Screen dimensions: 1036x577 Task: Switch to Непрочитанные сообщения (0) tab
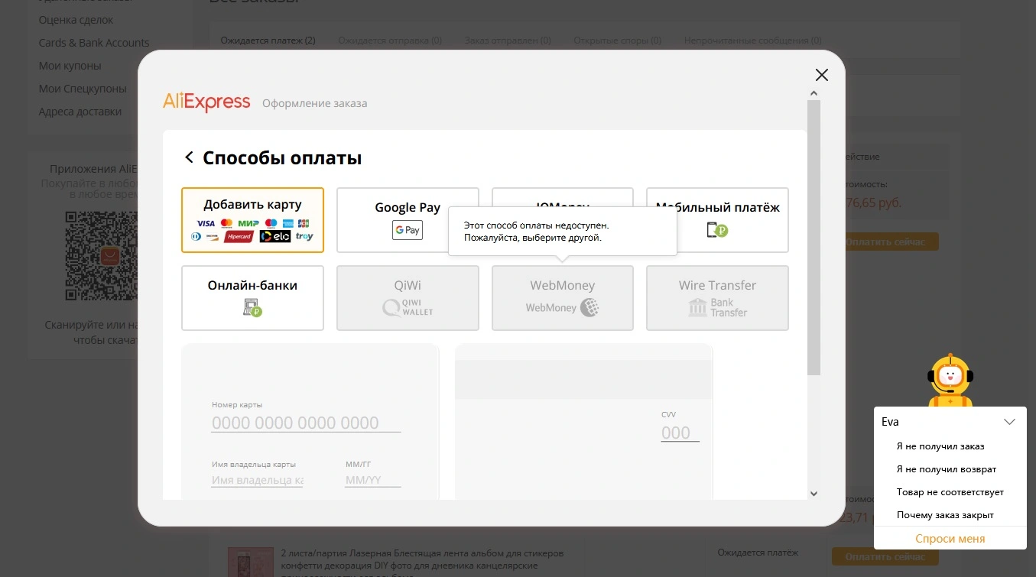(x=753, y=41)
